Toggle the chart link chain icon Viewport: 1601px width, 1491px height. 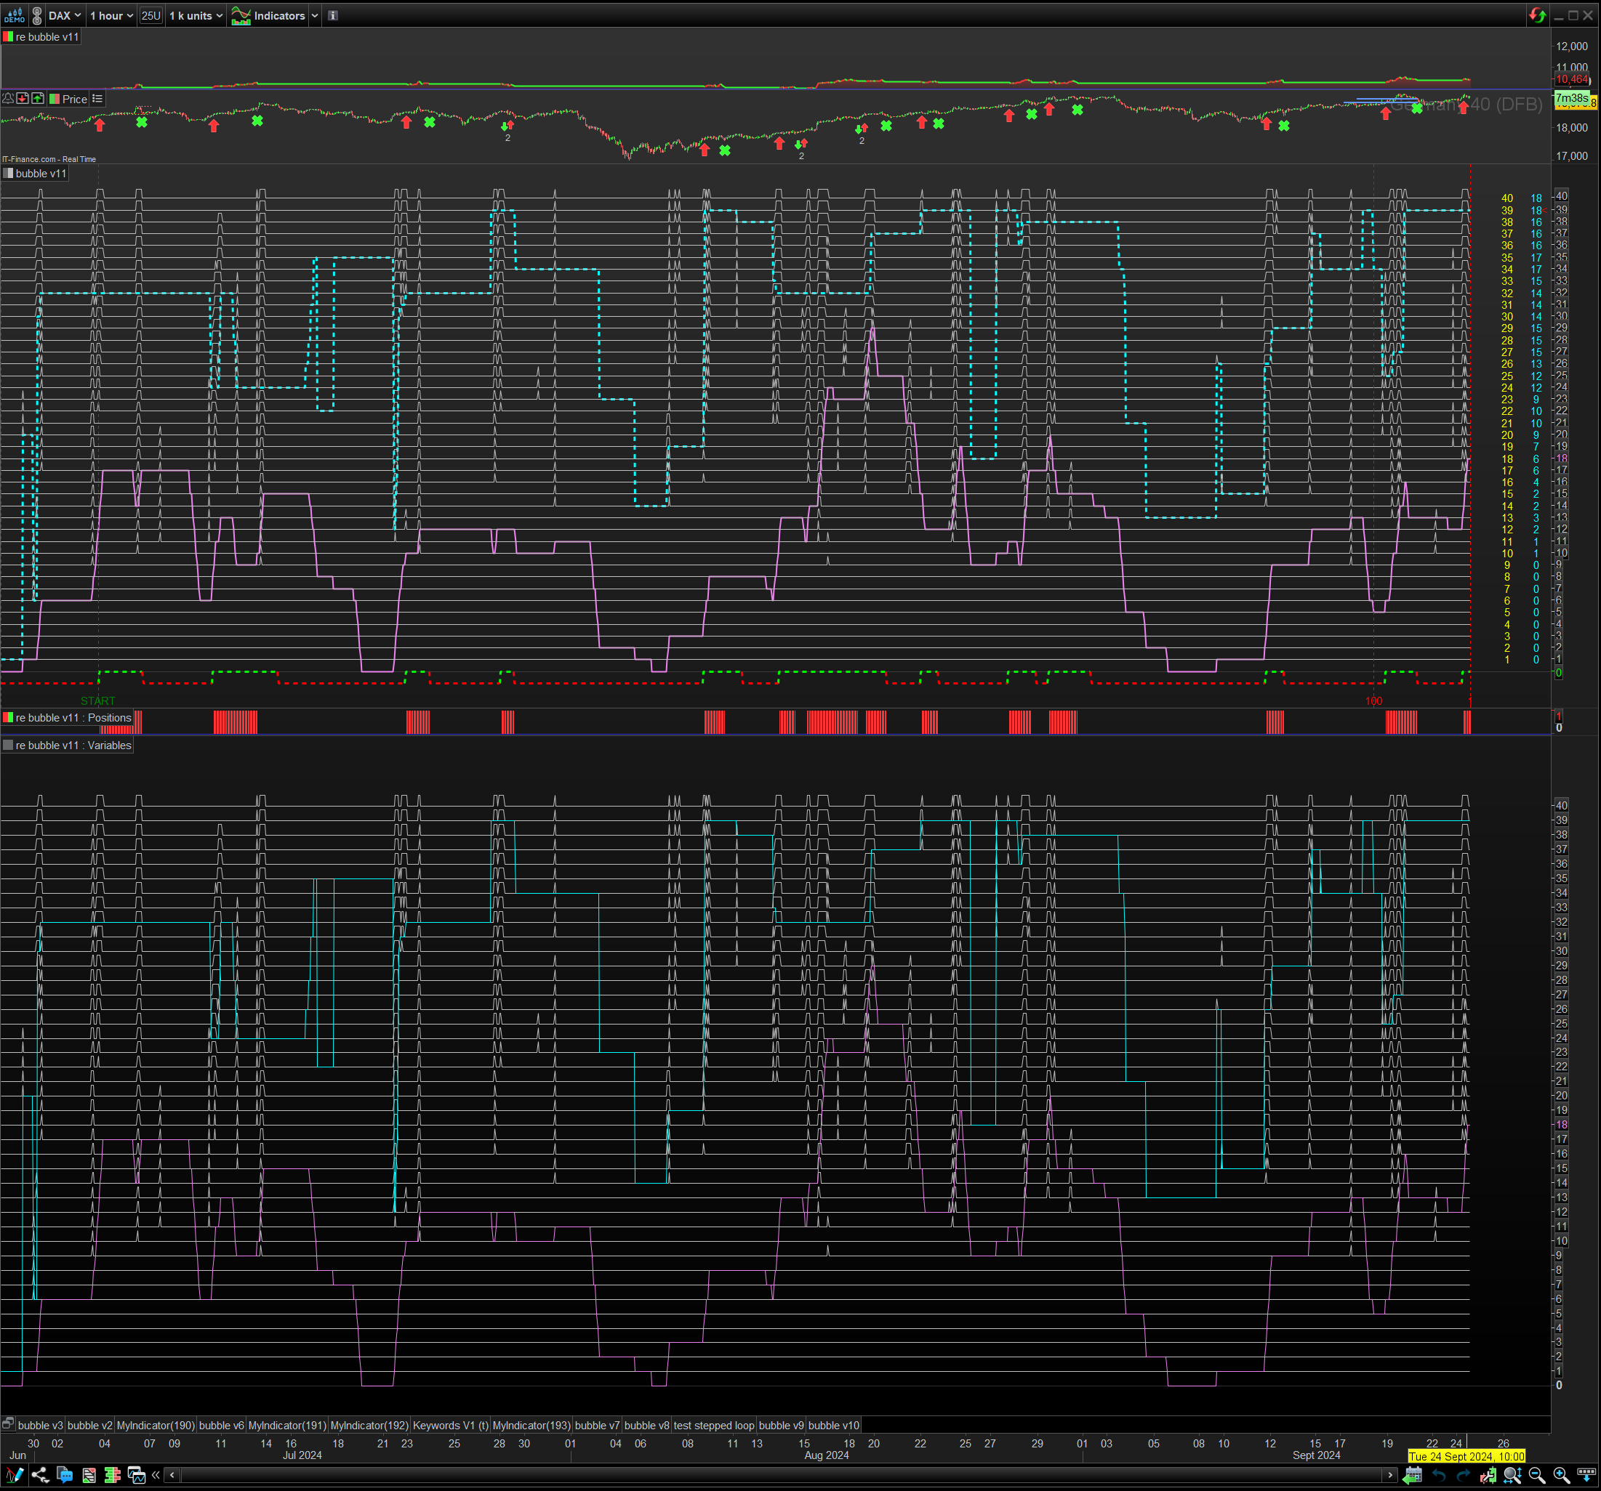37,15
